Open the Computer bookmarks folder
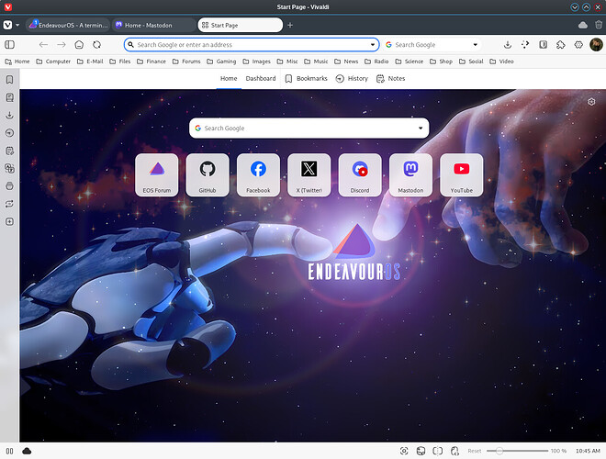Screen dimensions: 606x459 [53, 62]
